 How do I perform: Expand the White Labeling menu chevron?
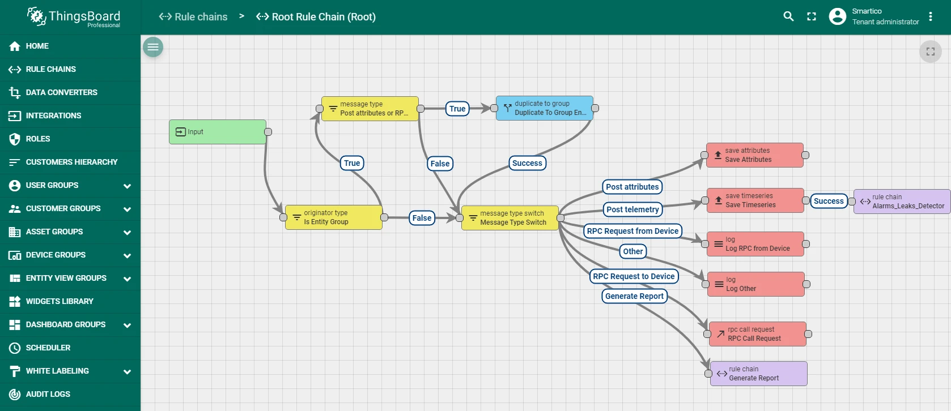[x=127, y=371]
